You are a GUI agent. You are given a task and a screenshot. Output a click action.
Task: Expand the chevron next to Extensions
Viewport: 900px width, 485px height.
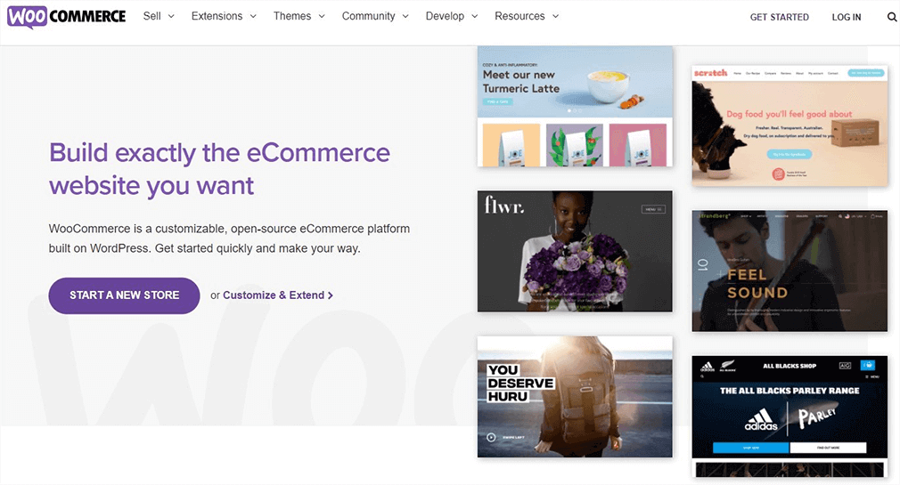coord(253,17)
